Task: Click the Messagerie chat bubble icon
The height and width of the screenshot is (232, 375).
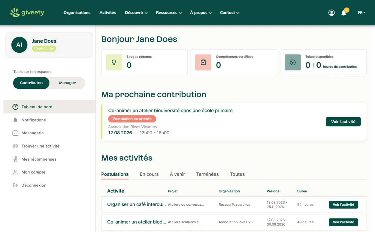Action: (x=15, y=133)
